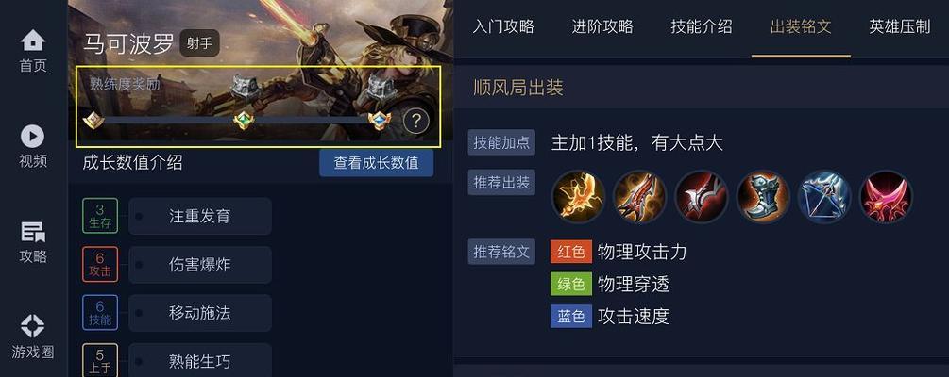
Task: Click the 伤害爆炸 attack rating button
Action: (200, 265)
